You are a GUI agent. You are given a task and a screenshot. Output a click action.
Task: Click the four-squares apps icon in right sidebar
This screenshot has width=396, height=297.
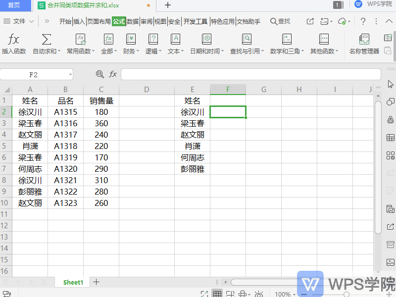tap(391, 155)
